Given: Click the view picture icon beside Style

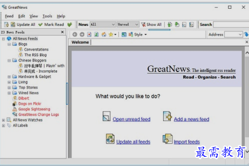Looking at the screenshot, I should coord(124,34).
